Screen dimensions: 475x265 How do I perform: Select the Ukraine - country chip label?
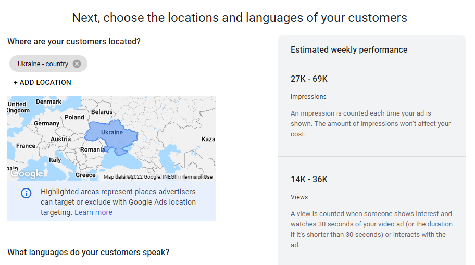(x=43, y=64)
